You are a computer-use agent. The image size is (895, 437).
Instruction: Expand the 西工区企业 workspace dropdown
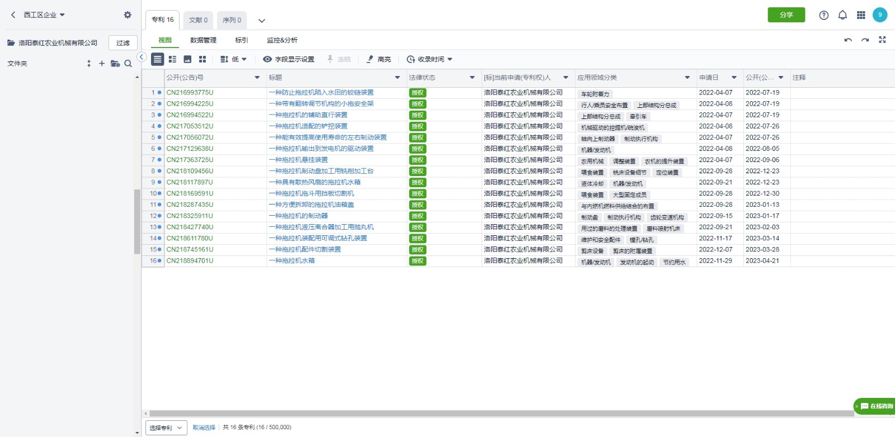tap(44, 15)
